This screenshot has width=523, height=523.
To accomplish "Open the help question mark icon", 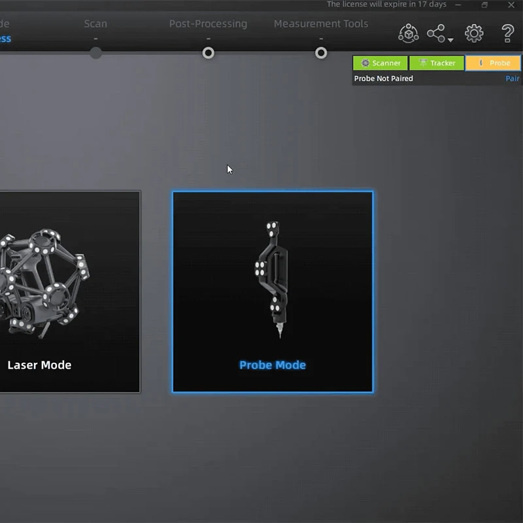I will tap(507, 33).
